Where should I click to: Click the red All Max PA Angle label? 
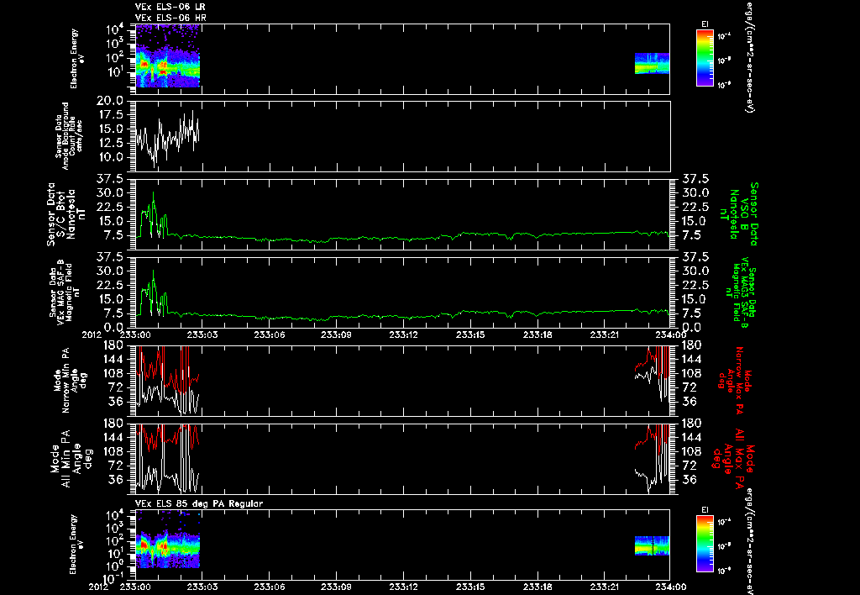pyautogui.click(x=734, y=457)
